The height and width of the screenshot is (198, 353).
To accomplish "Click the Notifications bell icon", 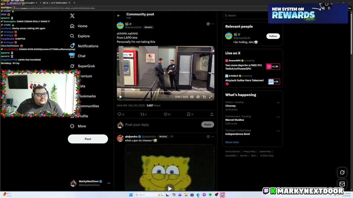I will click(x=72, y=46).
